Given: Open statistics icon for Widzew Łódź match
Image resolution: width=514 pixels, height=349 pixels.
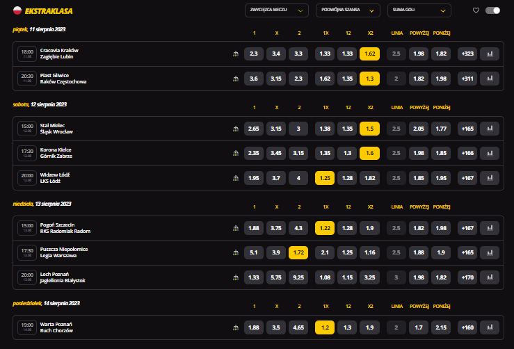Looking at the screenshot, I should pos(490,178).
